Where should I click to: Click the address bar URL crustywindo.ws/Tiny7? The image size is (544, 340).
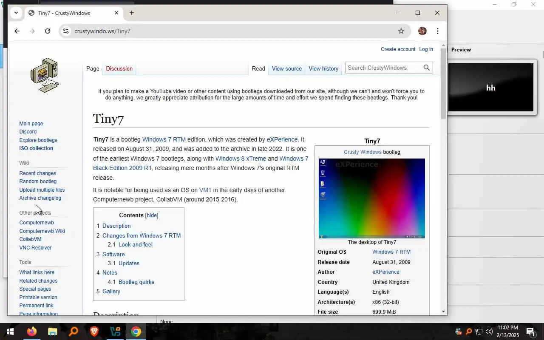point(102,31)
